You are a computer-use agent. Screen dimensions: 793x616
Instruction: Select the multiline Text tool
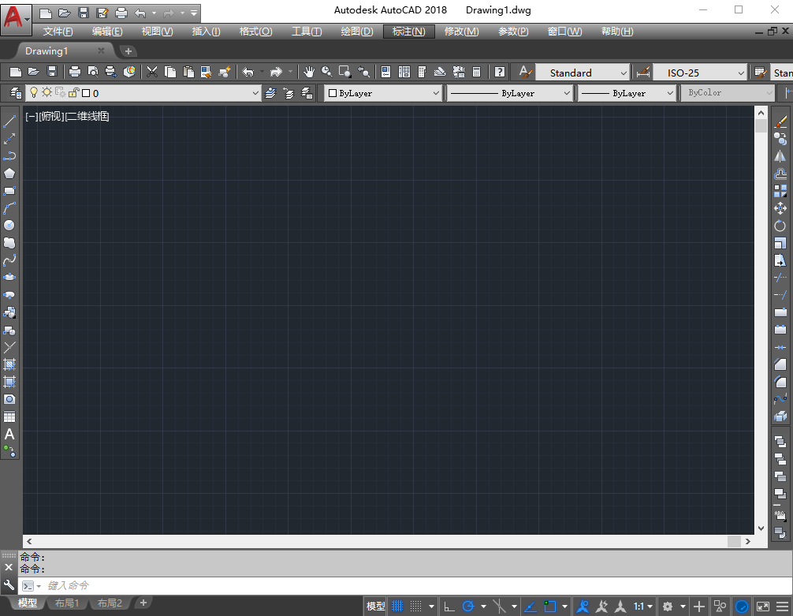(9, 435)
